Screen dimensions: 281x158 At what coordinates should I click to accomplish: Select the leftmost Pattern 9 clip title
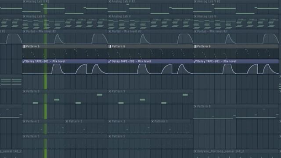[32, 91]
